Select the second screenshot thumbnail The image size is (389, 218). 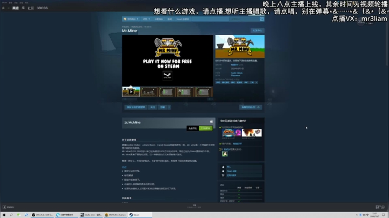click(149, 92)
